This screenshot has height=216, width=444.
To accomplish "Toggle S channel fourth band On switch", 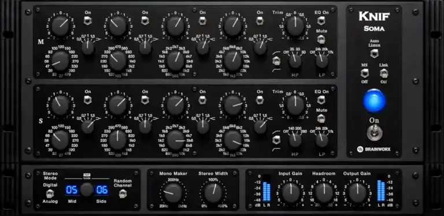I will tap(260, 99).
